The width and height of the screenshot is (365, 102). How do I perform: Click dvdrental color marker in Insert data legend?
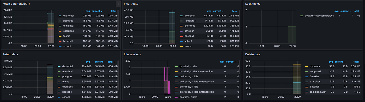[181, 16]
